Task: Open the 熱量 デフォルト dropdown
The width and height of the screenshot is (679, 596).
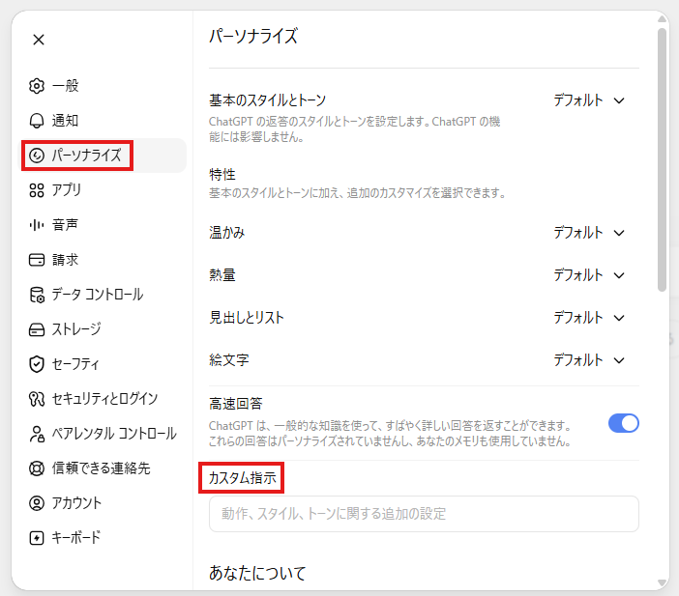Action: 589,275
